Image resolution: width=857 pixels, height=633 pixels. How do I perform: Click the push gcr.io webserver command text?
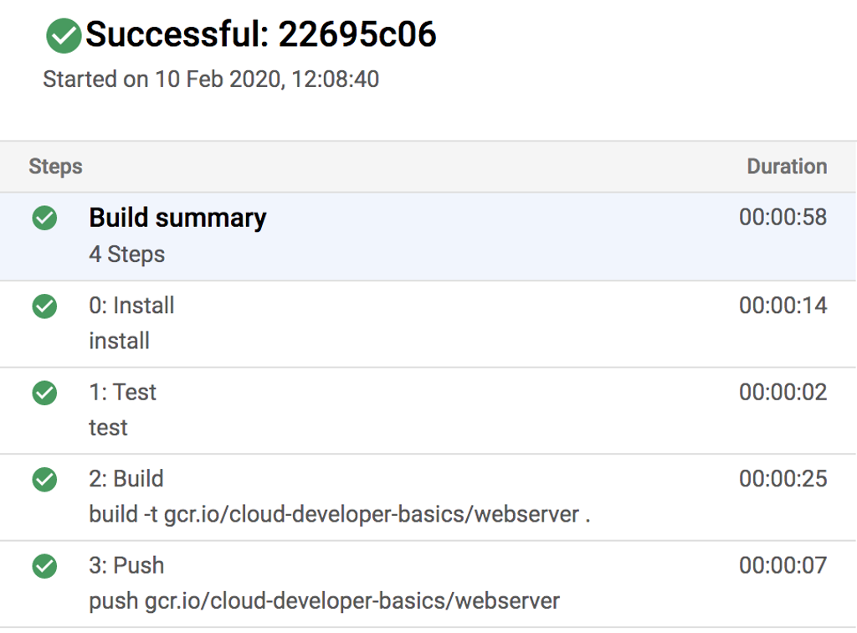tap(324, 600)
